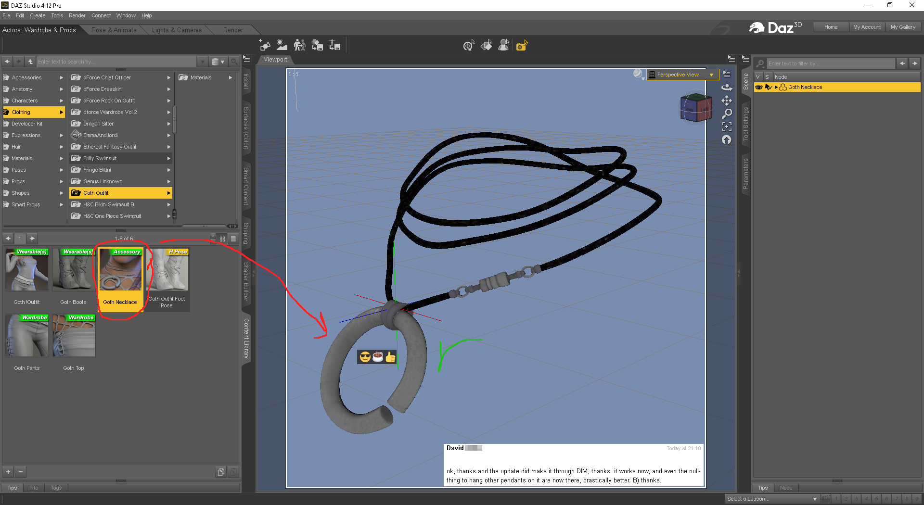Screen dimensions: 924x505
Task: Click the minus remove button under content
Action: tap(21, 472)
